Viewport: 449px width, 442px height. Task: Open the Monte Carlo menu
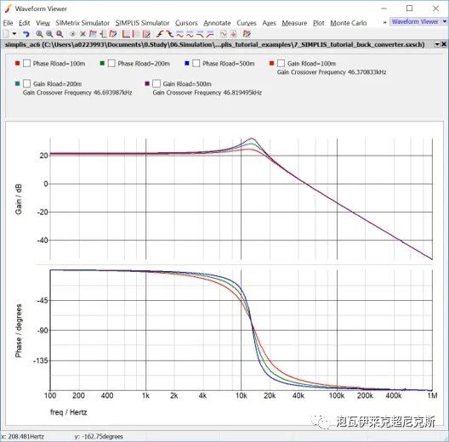click(349, 23)
